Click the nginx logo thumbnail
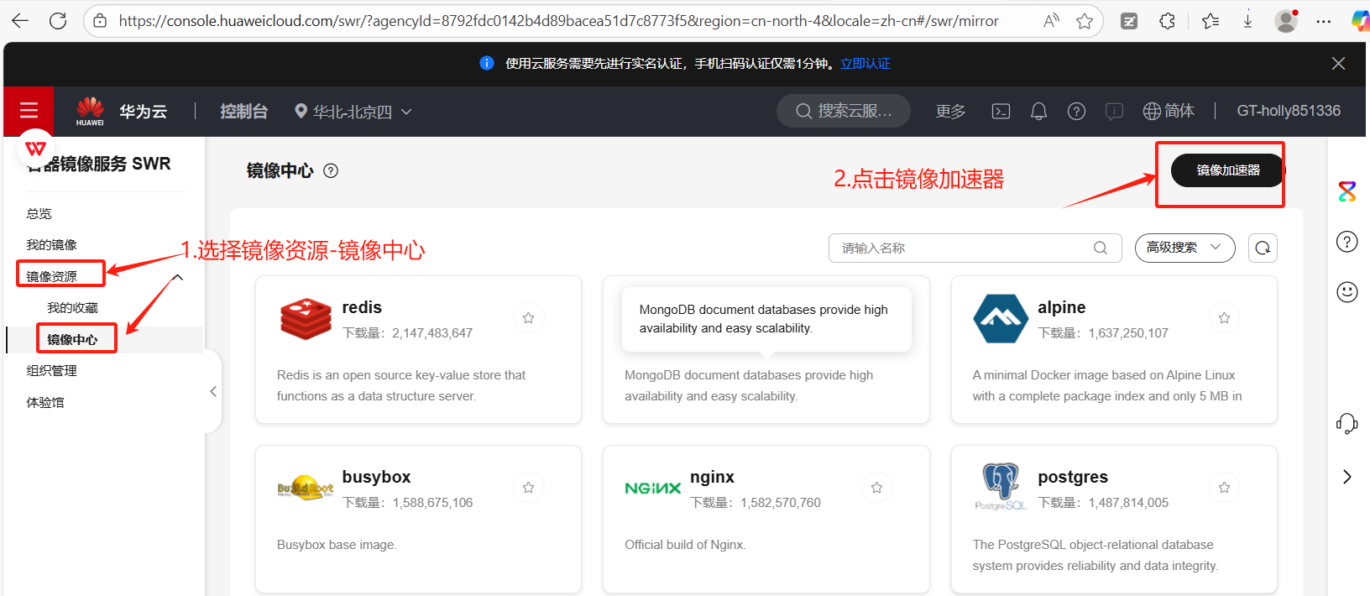Screen dimensions: 1370x596 [652, 488]
